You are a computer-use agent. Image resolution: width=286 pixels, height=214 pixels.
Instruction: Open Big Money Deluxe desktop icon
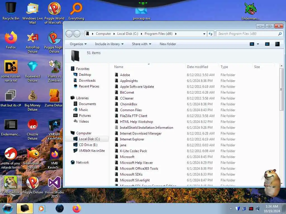pyautogui.click(x=32, y=100)
